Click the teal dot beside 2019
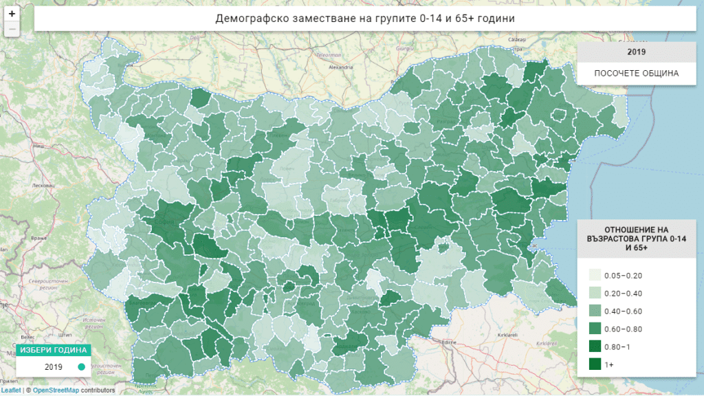Screen dimensions: 704x396 click(x=82, y=367)
